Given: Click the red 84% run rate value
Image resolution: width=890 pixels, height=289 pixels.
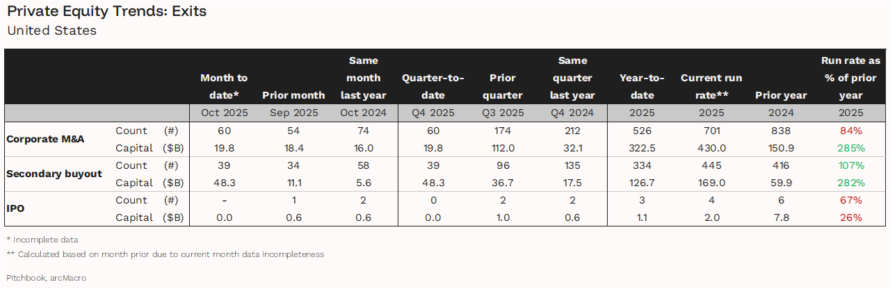Looking at the screenshot, I should tap(851, 131).
